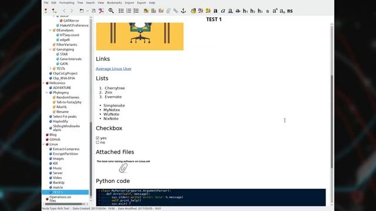This screenshot has width=376, height=211.
Task: Select the BackUp tree node
Action: pyautogui.click(x=59, y=182)
